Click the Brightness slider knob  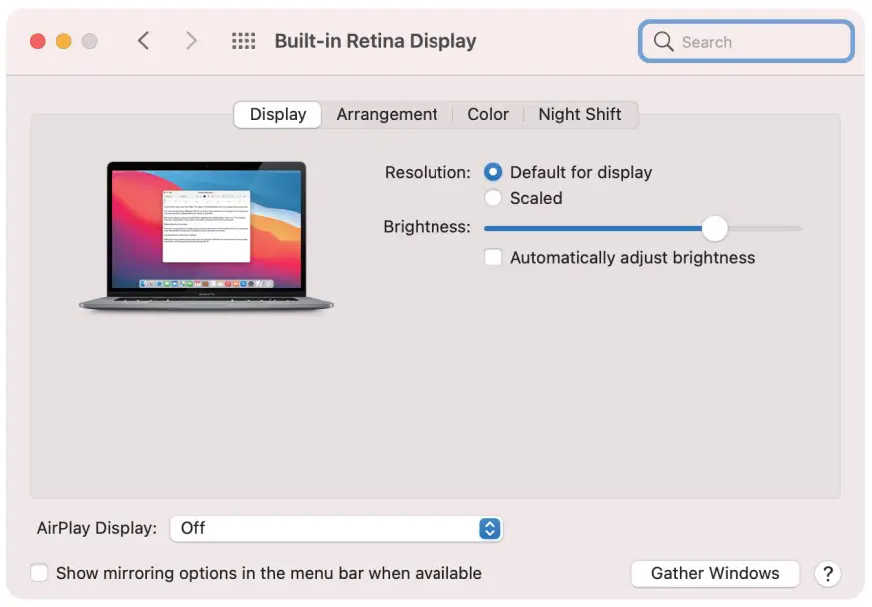[x=714, y=228]
